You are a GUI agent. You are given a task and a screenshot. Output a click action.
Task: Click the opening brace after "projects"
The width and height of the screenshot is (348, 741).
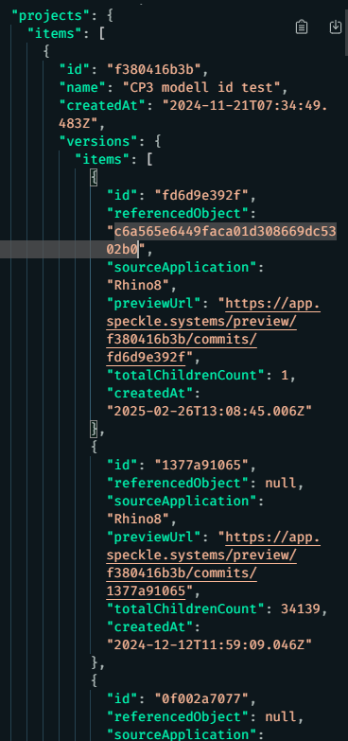110,15
